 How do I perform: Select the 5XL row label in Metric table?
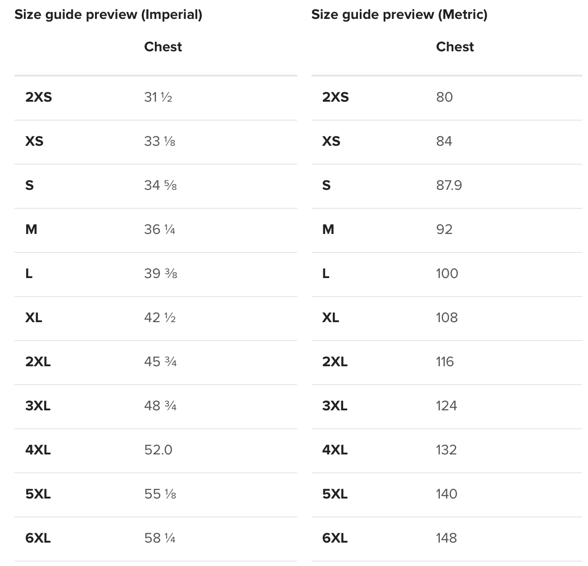(335, 494)
